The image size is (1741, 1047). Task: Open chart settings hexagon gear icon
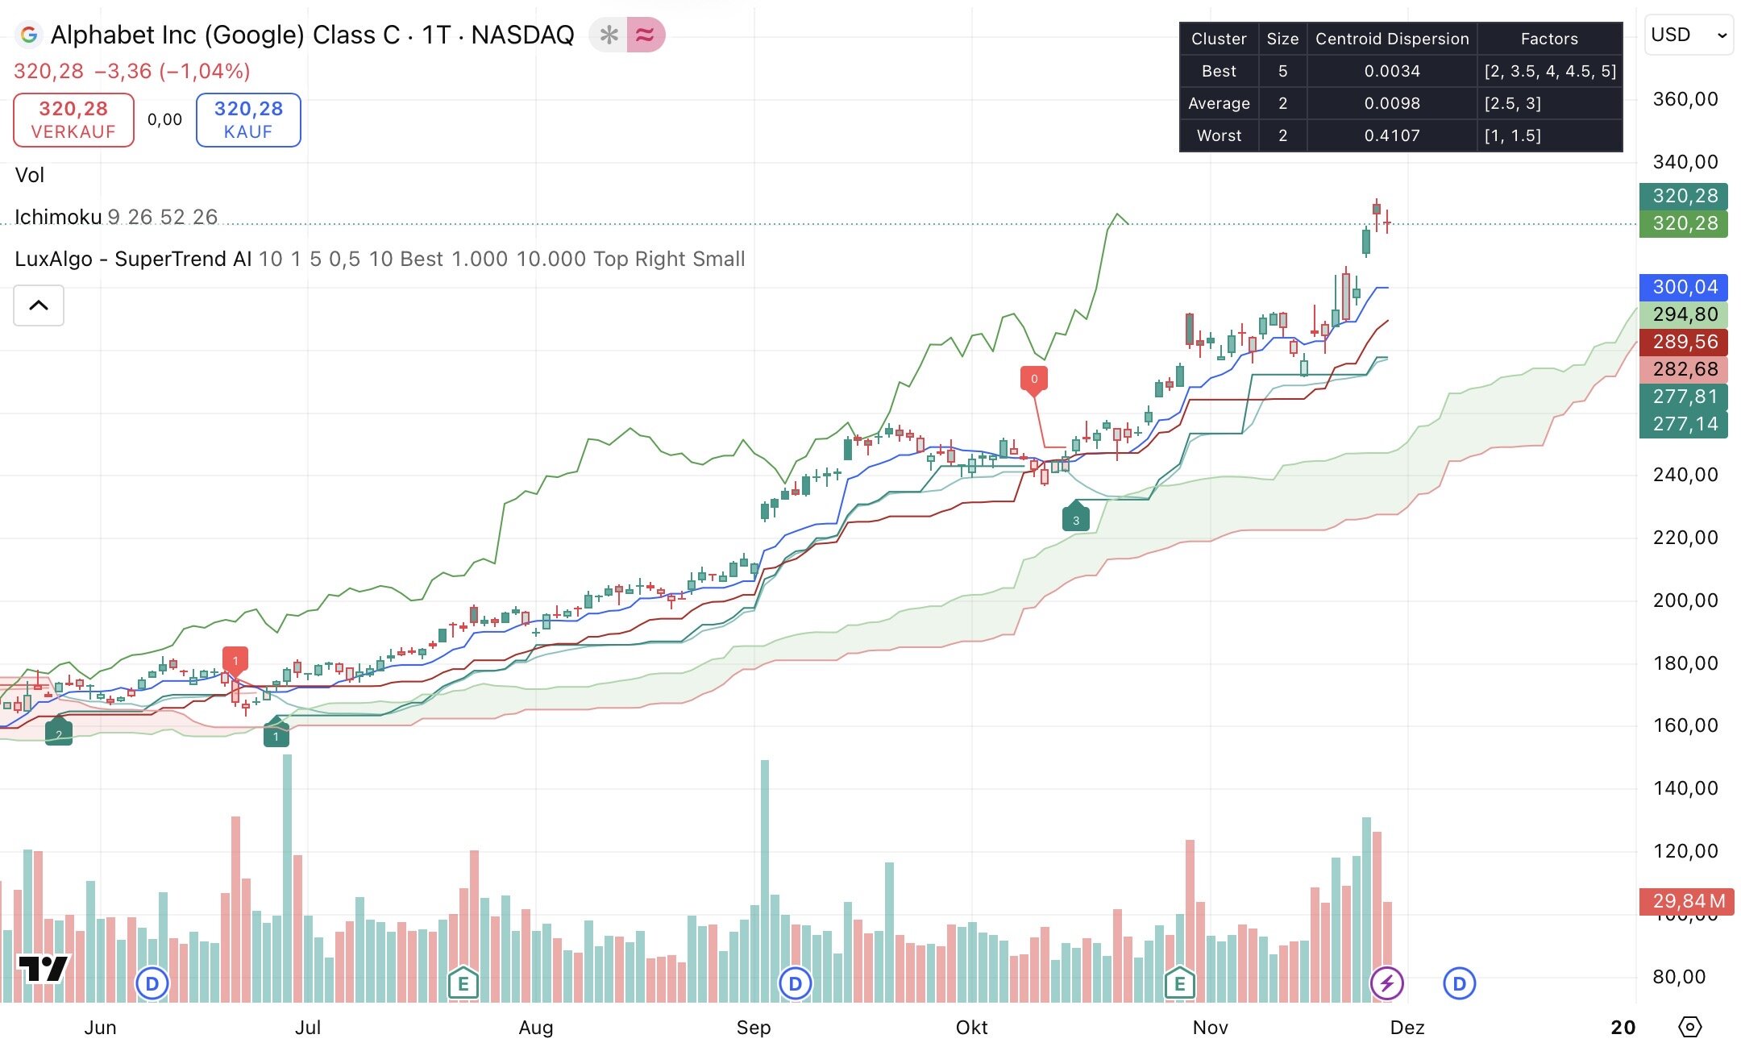[1689, 1027]
